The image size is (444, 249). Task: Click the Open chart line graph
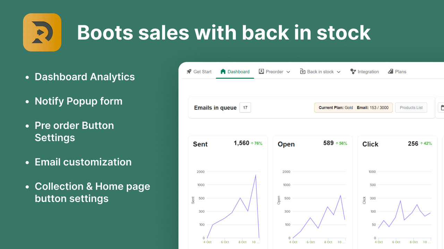319,217
